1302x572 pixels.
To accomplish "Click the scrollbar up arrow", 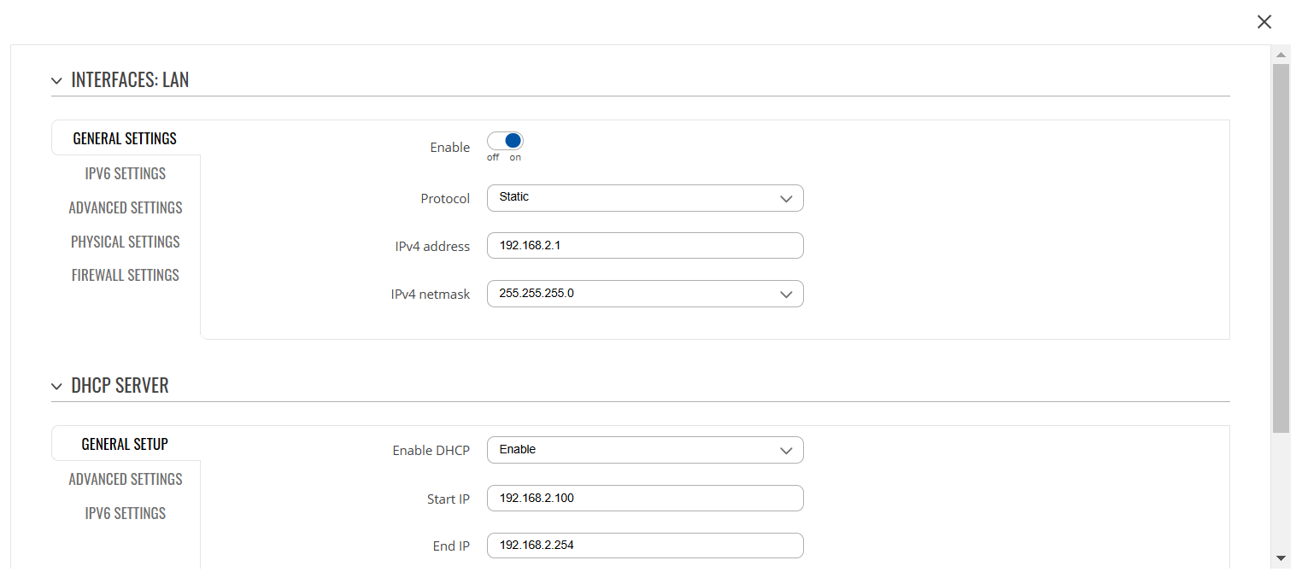I will click(x=1281, y=55).
